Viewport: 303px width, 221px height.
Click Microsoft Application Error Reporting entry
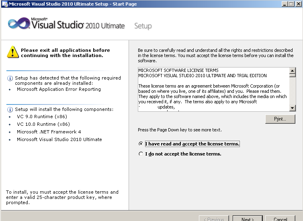pos(59,89)
